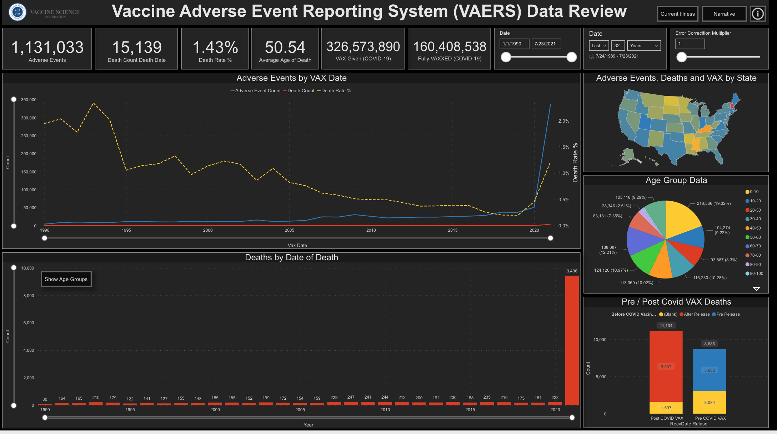Click the Error Correction Multiplier slider handle

(682, 57)
